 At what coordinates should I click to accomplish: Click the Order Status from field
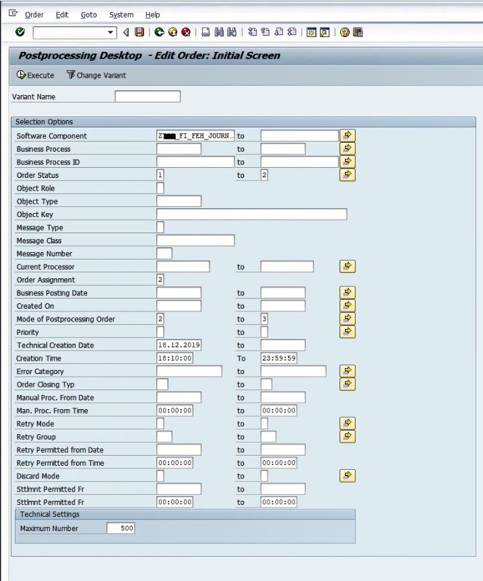160,175
